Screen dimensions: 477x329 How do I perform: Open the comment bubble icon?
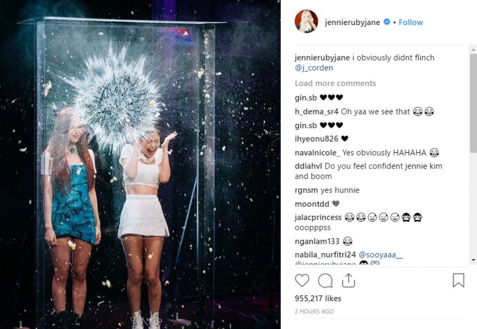(x=325, y=281)
